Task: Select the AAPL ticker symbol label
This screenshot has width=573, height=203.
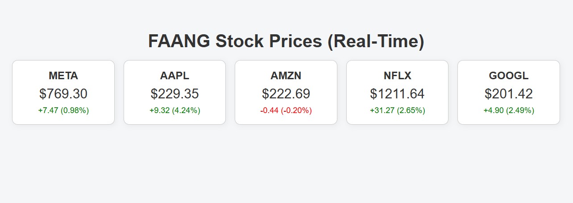Action: coord(174,76)
